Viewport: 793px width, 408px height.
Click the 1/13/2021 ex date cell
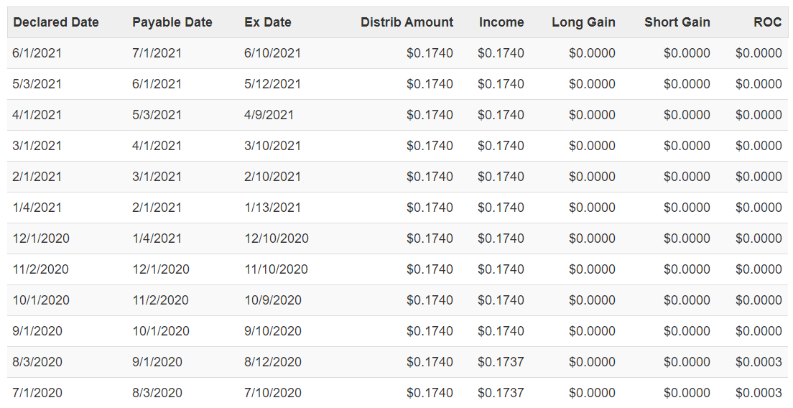[x=272, y=208]
